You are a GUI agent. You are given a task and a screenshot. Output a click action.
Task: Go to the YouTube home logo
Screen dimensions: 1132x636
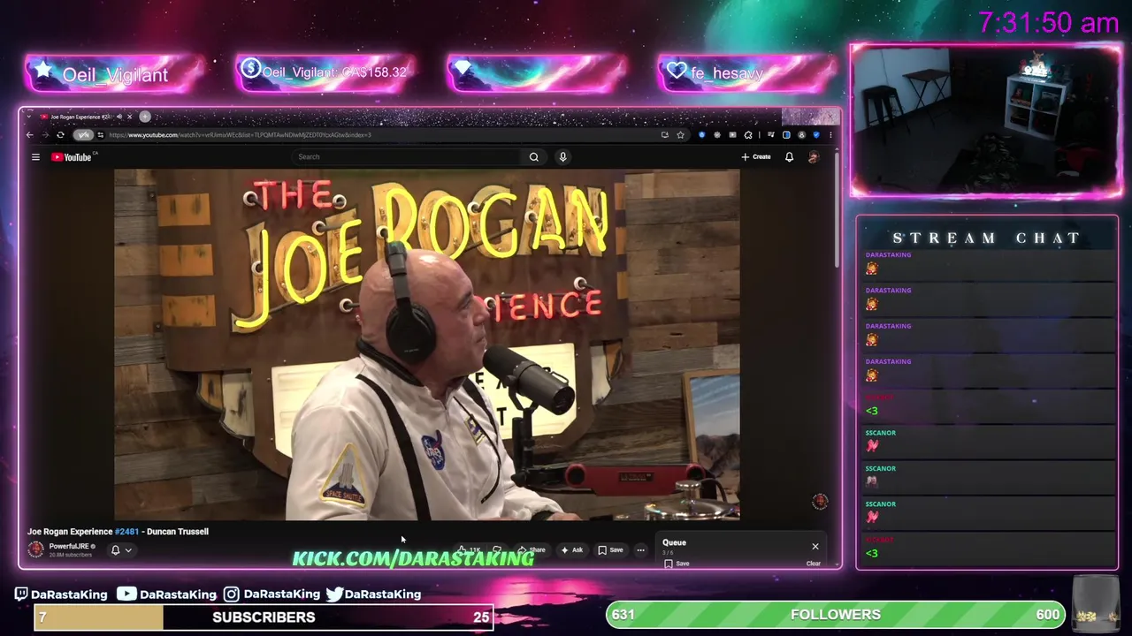(72, 157)
